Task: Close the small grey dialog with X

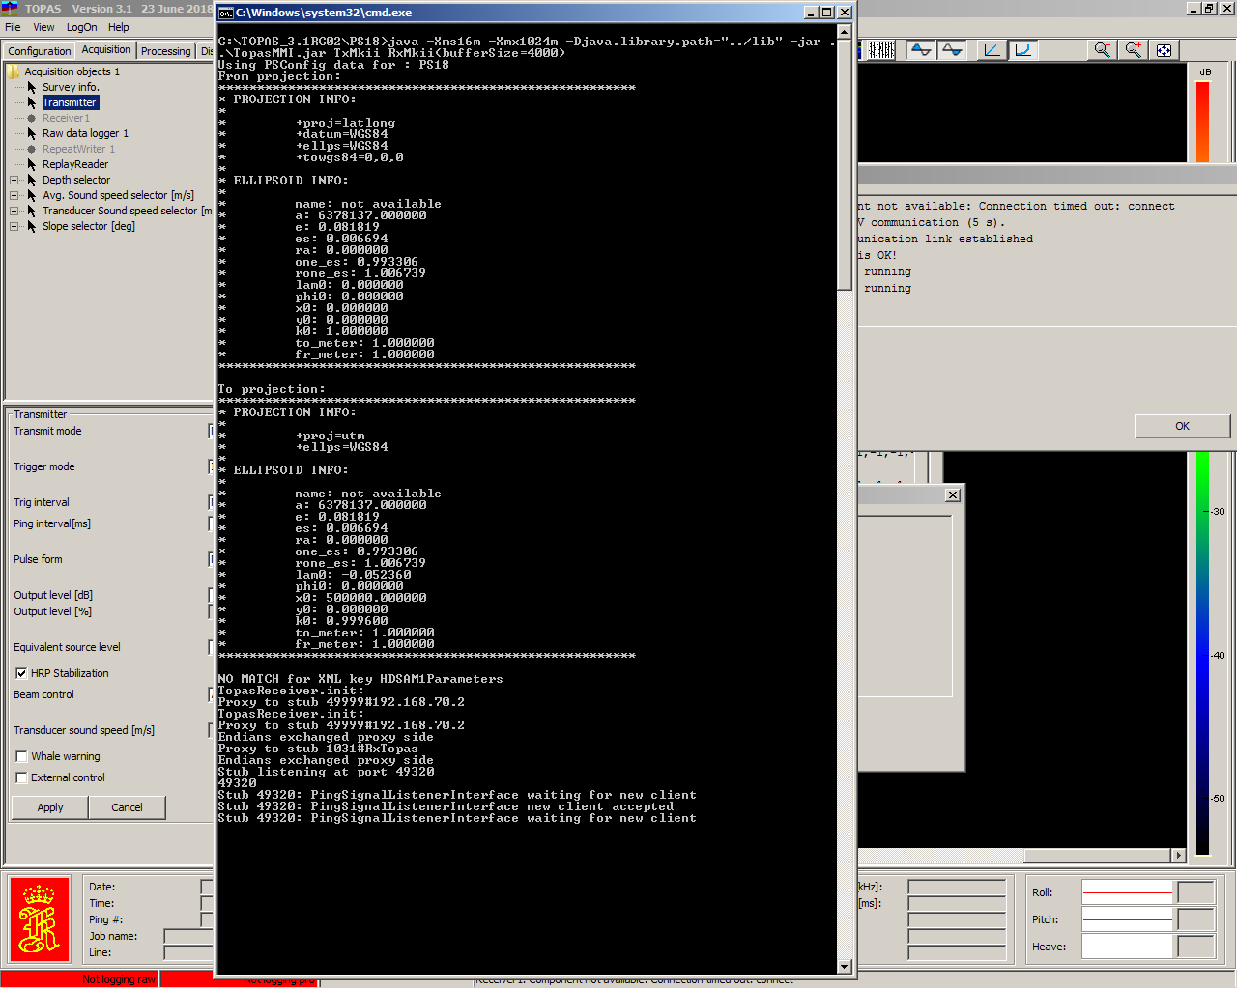Action: [953, 494]
